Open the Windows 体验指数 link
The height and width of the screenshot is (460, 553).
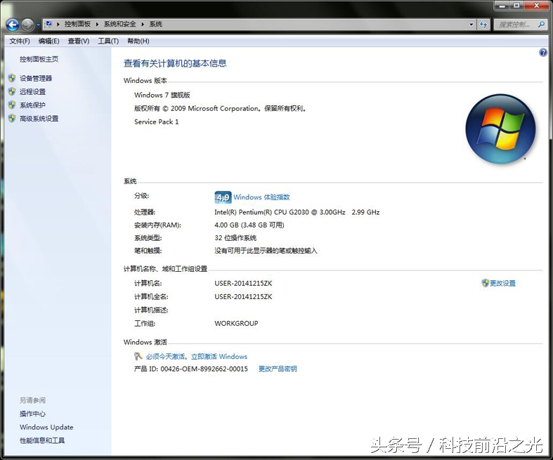coord(261,197)
